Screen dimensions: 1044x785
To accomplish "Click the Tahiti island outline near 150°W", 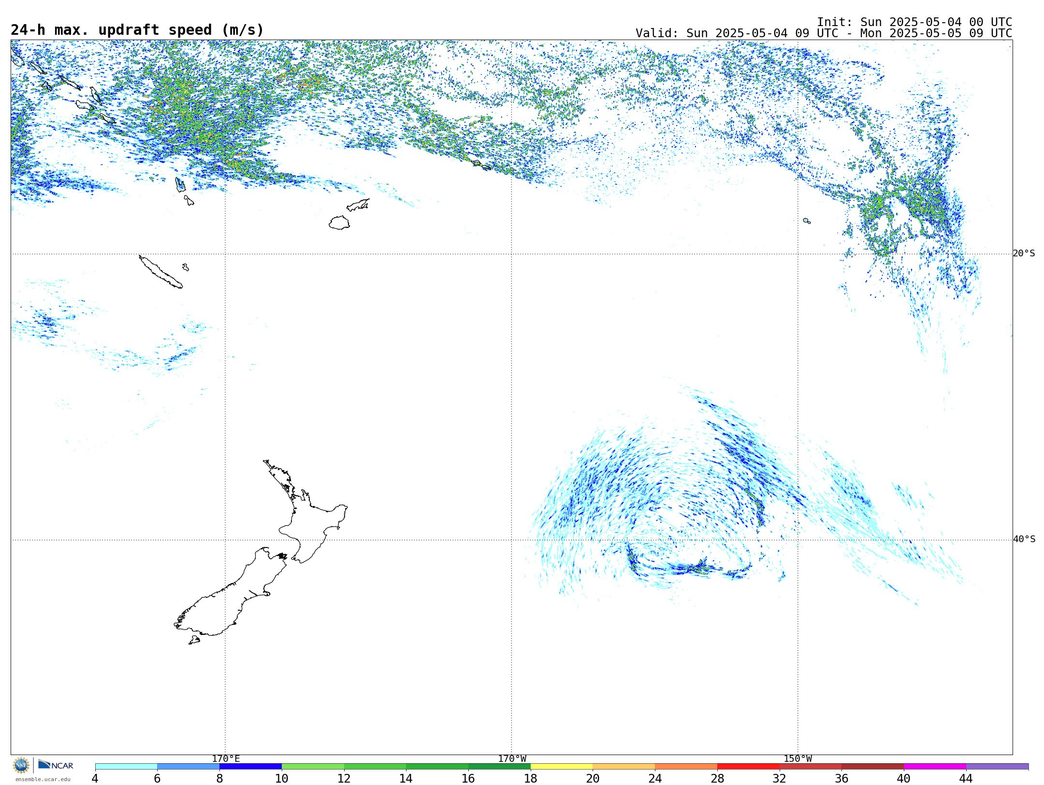I will [807, 221].
